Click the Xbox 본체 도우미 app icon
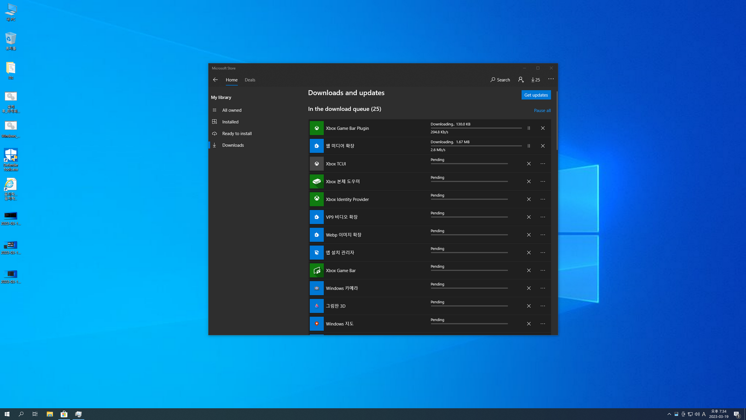This screenshot has height=420, width=746. click(317, 182)
